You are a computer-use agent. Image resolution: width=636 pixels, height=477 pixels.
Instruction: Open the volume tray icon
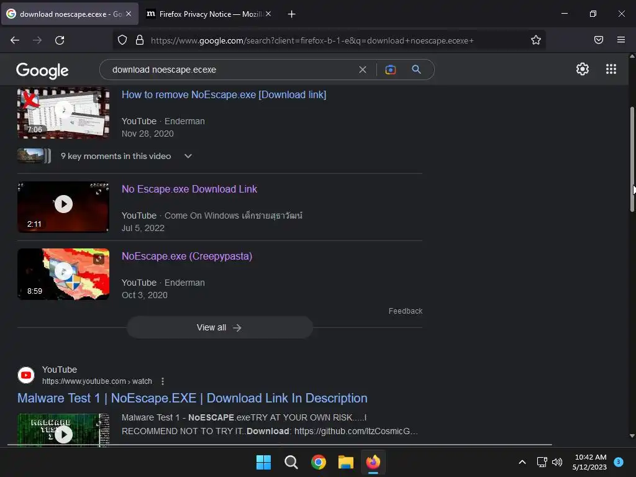click(557, 462)
